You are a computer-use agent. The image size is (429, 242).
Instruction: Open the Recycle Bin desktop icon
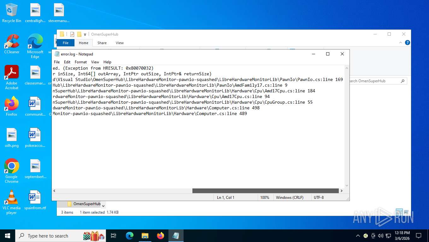tap(12, 13)
